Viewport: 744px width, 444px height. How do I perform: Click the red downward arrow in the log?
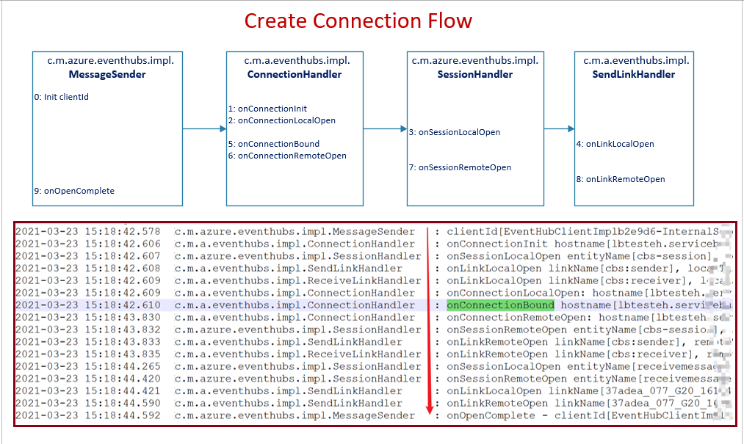428,323
